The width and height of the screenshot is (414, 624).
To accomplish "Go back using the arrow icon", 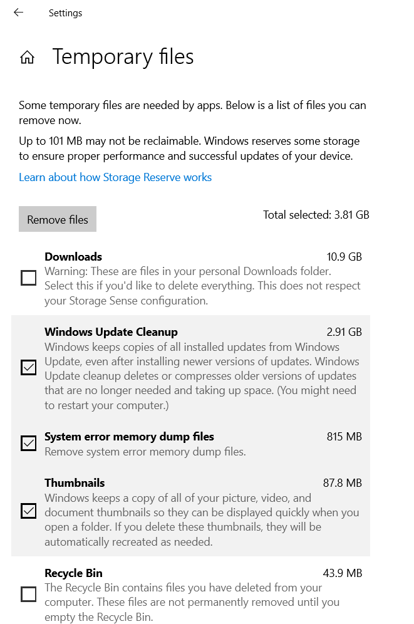I will tap(19, 13).
